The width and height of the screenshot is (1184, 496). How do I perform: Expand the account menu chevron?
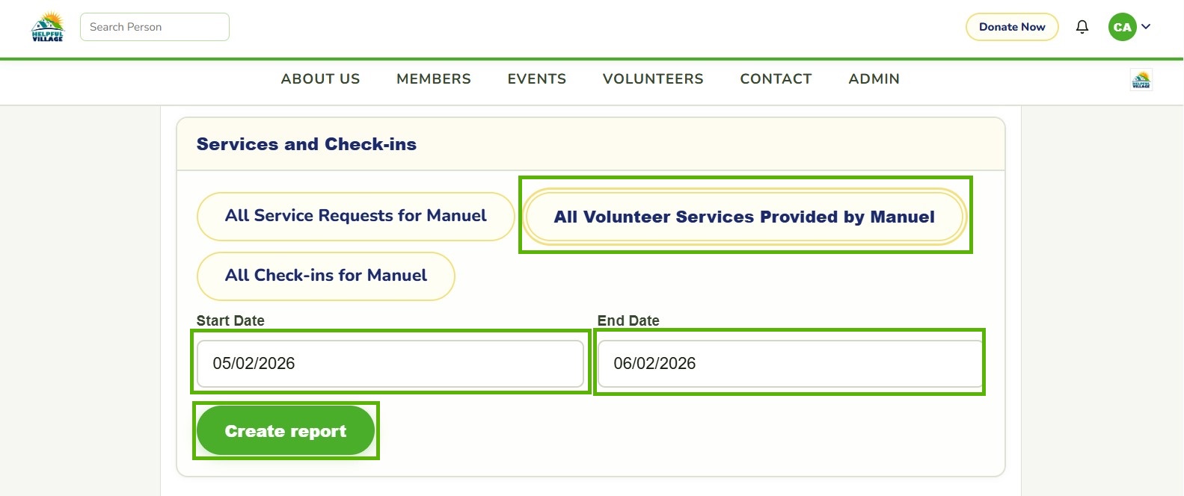1146,27
